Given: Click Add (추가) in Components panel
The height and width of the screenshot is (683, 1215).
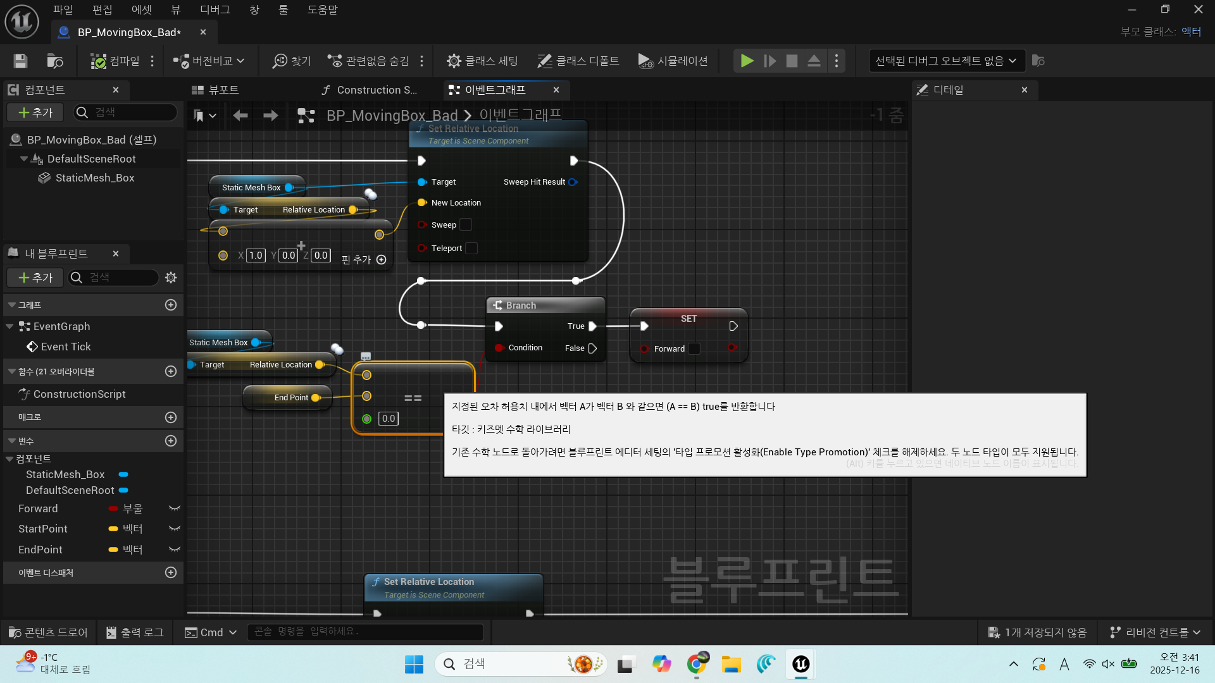Looking at the screenshot, I should pyautogui.click(x=35, y=113).
